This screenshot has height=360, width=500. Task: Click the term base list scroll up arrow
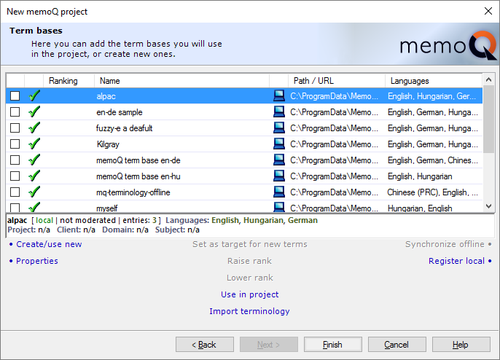(488, 79)
